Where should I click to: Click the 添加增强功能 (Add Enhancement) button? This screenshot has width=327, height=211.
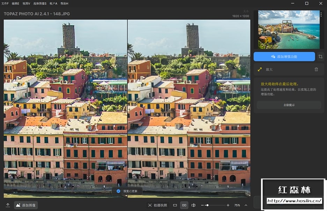284,57
